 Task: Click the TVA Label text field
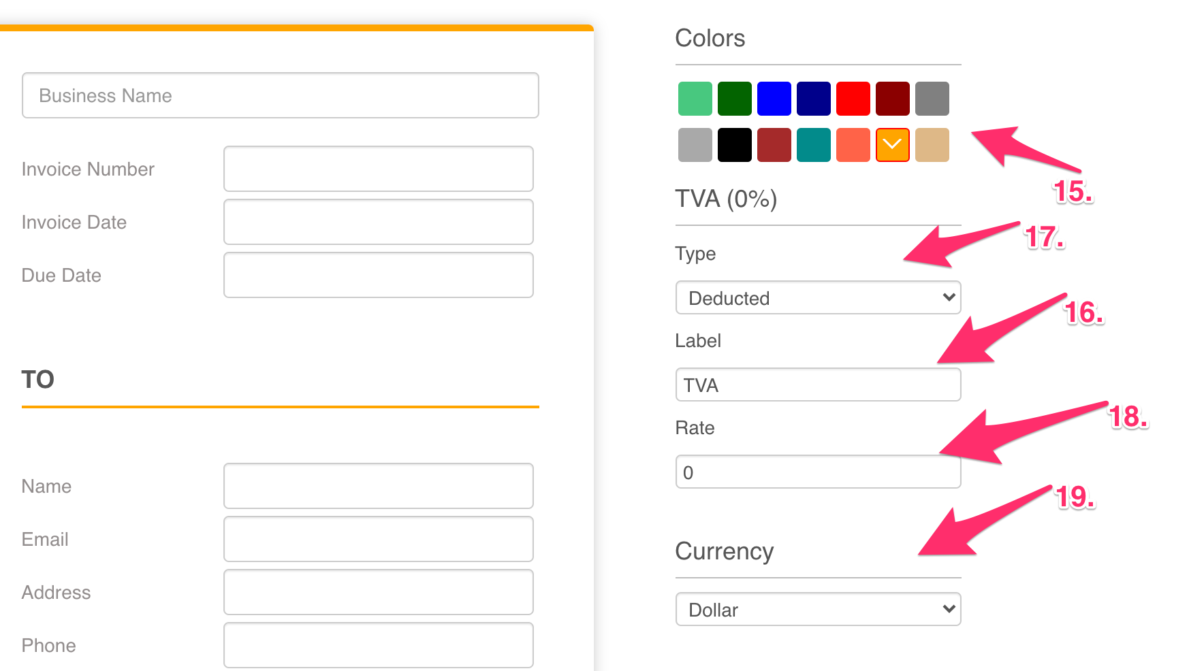817,384
